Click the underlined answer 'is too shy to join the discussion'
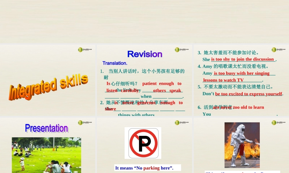Viewport: 289px width, 173px height. [x=242, y=59]
